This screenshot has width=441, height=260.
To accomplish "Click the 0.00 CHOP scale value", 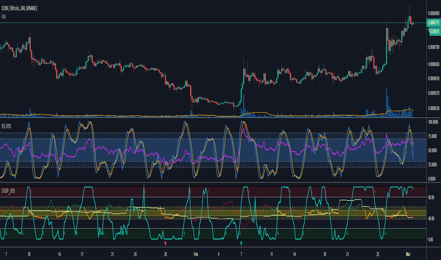I will [431, 240].
